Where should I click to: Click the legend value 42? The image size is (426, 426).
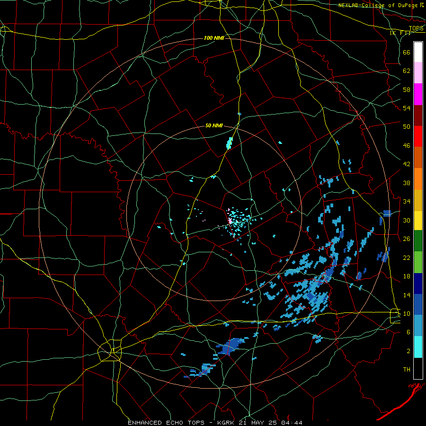click(x=407, y=164)
